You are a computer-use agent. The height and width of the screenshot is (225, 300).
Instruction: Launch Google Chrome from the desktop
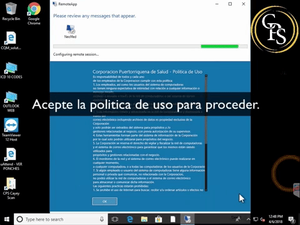(34, 14)
